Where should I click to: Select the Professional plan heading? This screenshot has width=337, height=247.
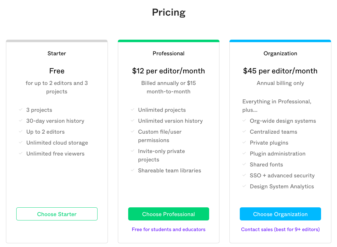[x=168, y=53]
